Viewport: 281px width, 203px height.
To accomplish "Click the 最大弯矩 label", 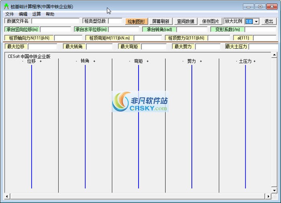I will click(129, 47).
